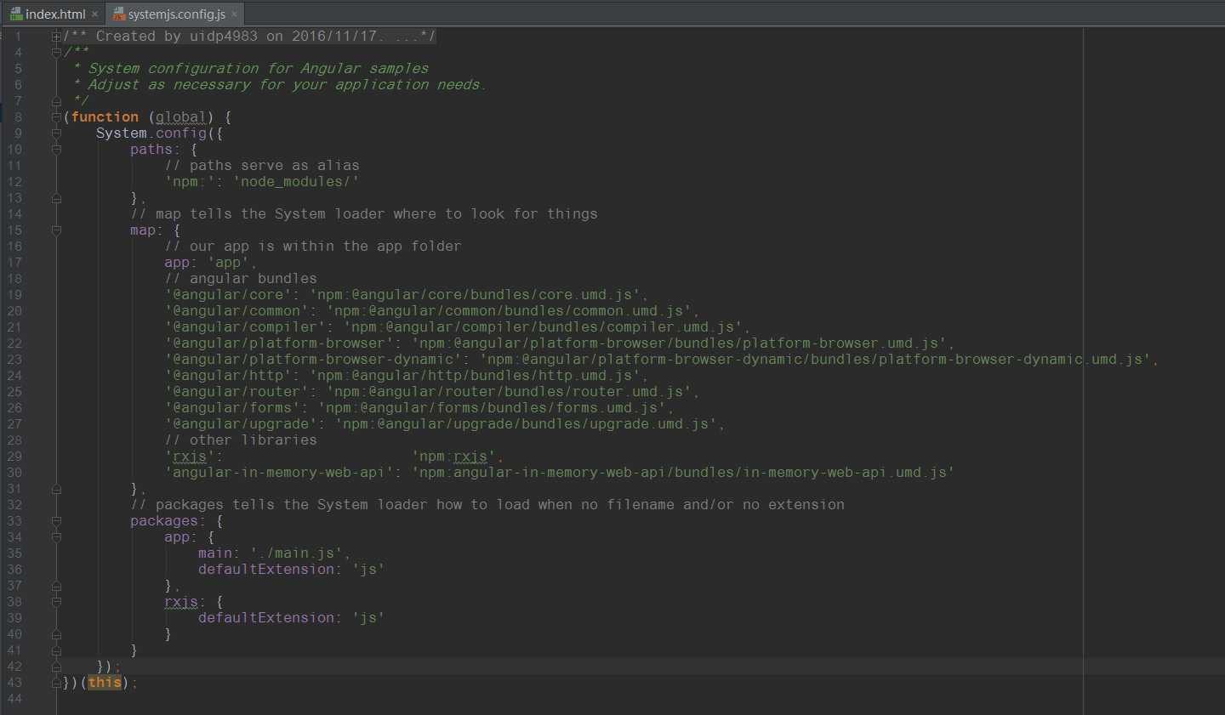This screenshot has width=1225, height=715.
Task: Click the 'angular-in-memory-web-api' map key
Action: [279, 473]
